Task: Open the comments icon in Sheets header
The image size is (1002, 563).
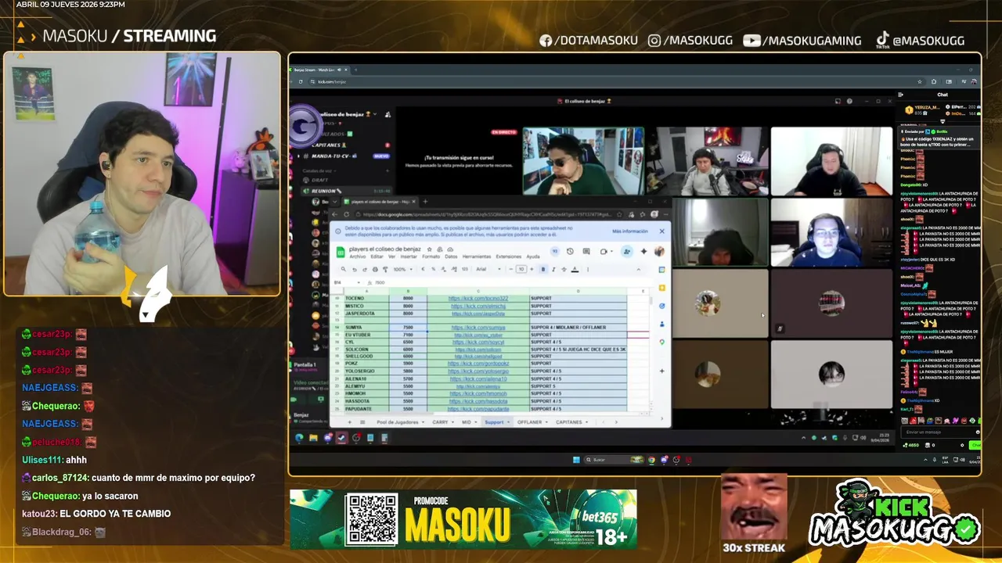Action: click(x=586, y=251)
